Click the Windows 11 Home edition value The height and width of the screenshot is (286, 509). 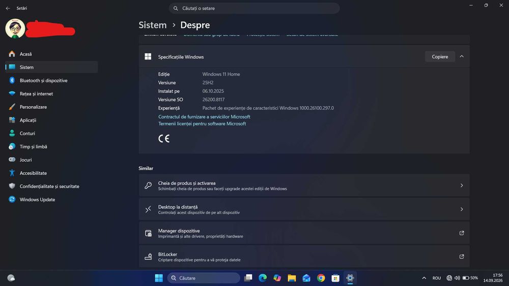coord(221,74)
